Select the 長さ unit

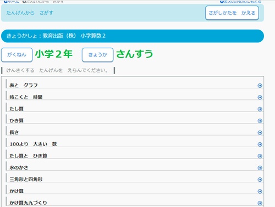[135, 131]
